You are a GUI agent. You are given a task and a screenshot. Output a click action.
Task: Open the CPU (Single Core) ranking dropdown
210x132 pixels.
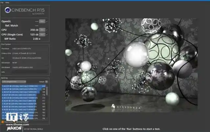[x=14, y=81]
